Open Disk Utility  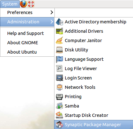pos(94,50)
